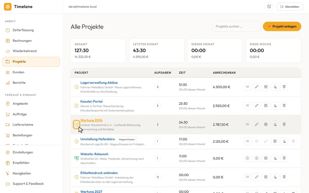
Task: Open the Kanzlei-Portal project link
Action: (91, 101)
